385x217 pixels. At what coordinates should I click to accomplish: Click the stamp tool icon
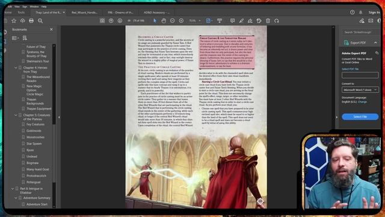tap(259, 21)
